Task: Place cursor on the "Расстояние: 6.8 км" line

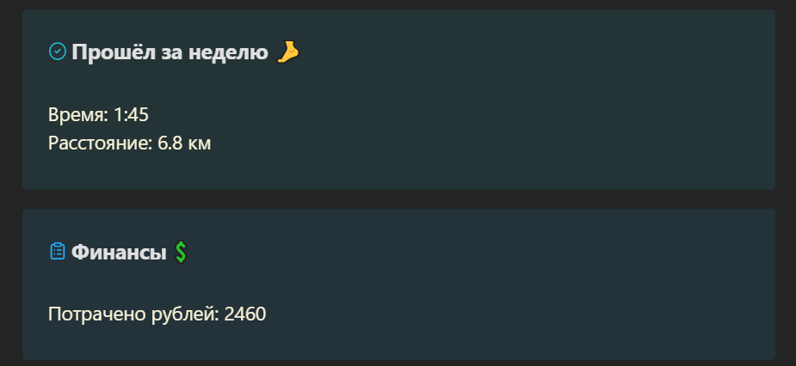Action: [x=129, y=143]
